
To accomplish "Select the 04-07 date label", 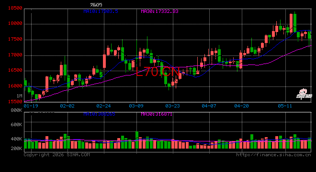I will coord(209,106).
